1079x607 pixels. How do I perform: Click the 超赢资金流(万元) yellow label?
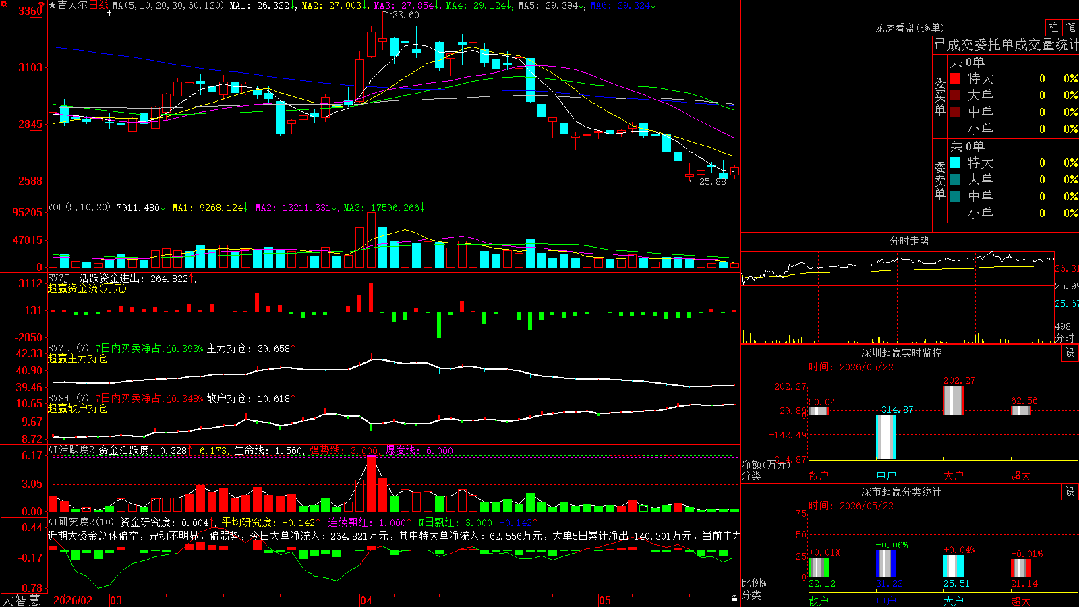click(x=87, y=288)
